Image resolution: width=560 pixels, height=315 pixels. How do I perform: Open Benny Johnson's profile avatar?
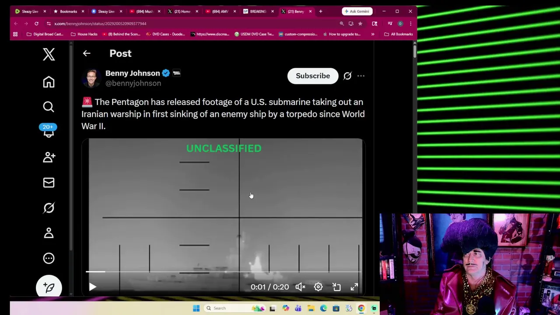(x=91, y=78)
